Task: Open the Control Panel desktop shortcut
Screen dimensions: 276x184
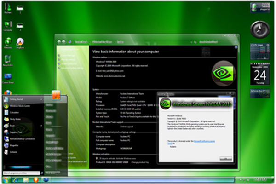Action: 8,78
